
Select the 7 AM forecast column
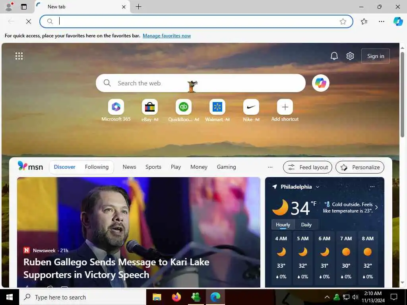346,258
